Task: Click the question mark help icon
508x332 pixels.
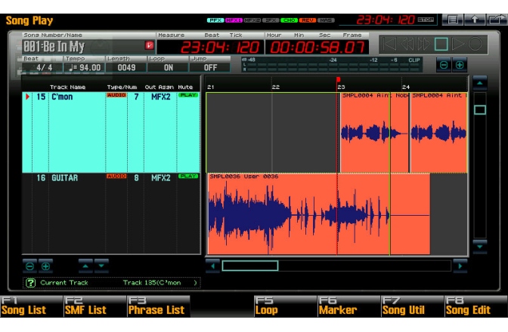Action: point(30,283)
